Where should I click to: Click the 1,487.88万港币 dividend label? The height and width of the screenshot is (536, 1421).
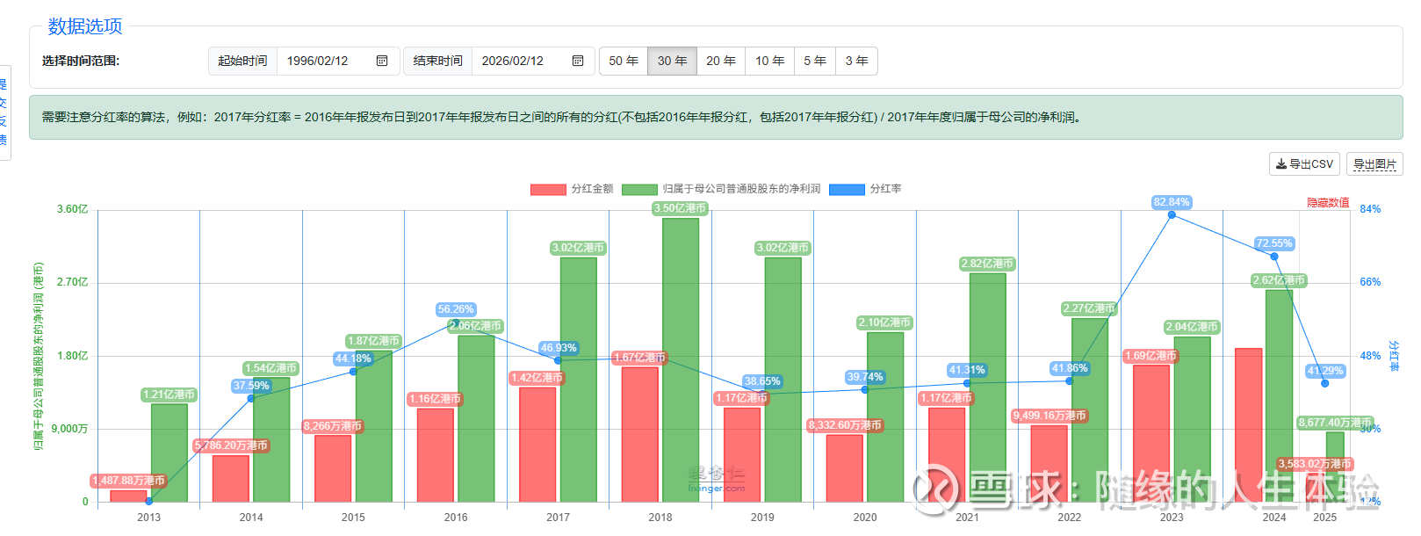pos(128,481)
